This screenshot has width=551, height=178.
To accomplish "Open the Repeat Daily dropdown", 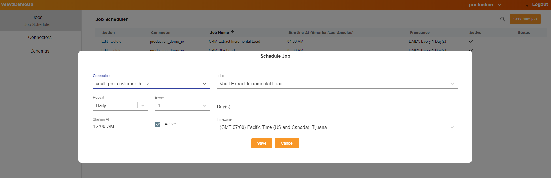I will [x=143, y=106].
